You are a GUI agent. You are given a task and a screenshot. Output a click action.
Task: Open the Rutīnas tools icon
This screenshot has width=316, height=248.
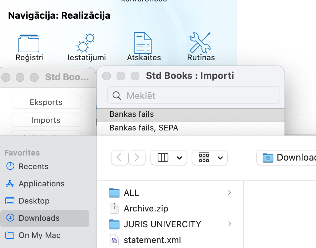pos(200,43)
